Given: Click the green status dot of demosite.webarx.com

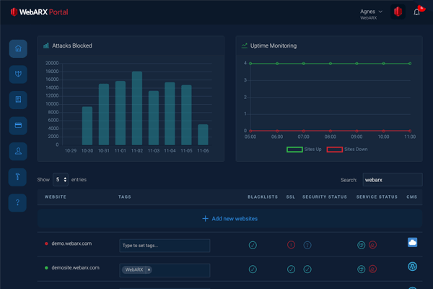Looking at the screenshot, I should pyautogui.click(x=46, y=268).
